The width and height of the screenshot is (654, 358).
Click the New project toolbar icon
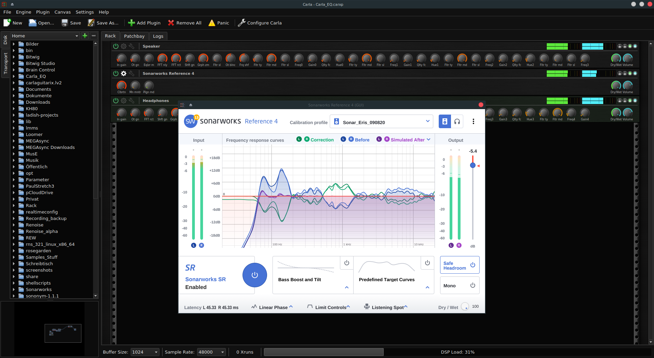coord(7,23)
